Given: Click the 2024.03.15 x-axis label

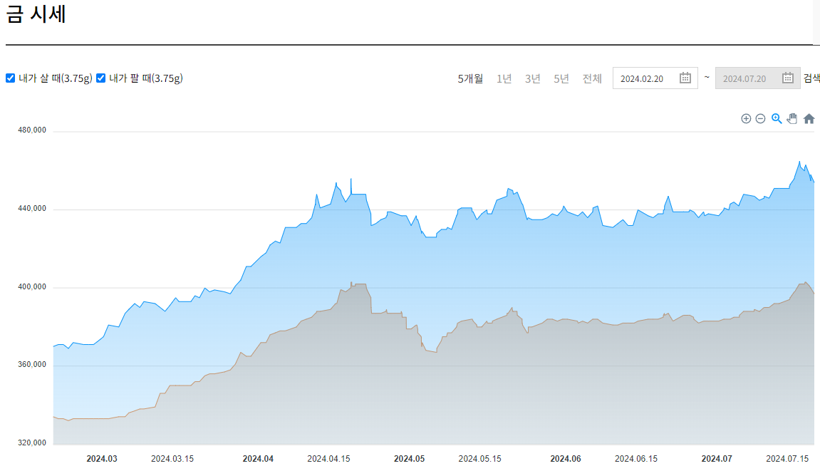Looking at the screenshot, I should click(172, 459).
